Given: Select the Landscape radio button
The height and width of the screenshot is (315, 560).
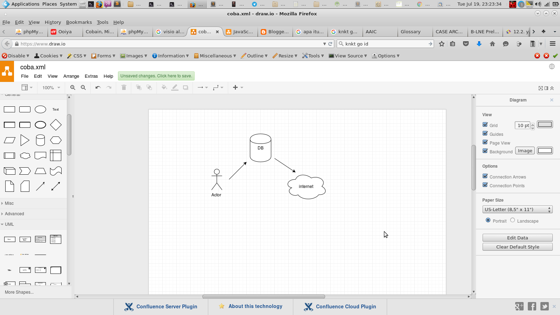Looking at the screenshot, I should click(512, 220).
